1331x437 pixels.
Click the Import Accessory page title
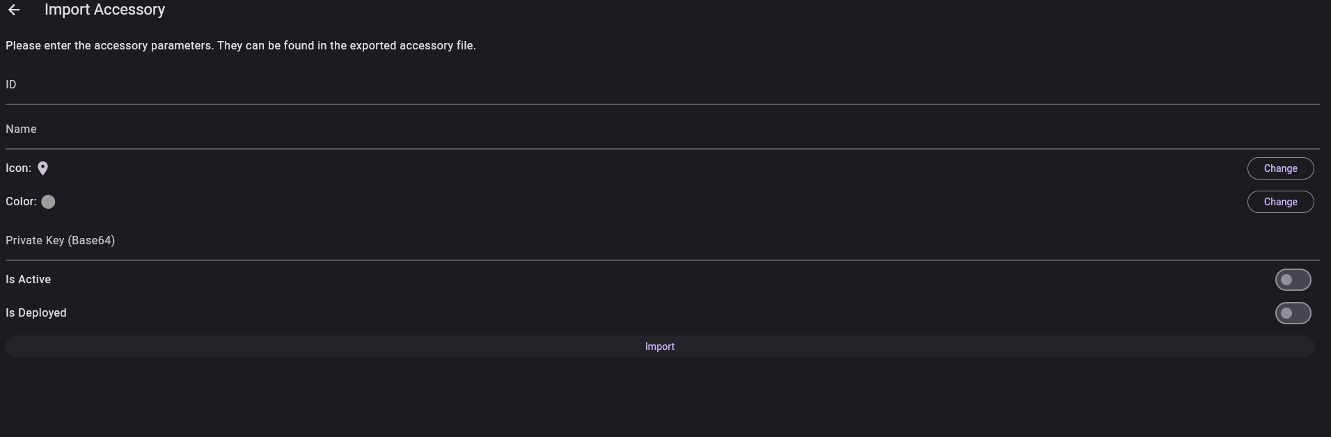coord(104,10)
